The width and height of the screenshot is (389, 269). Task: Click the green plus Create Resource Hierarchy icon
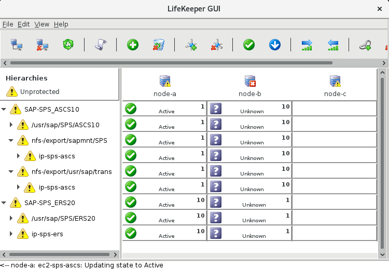133,45
